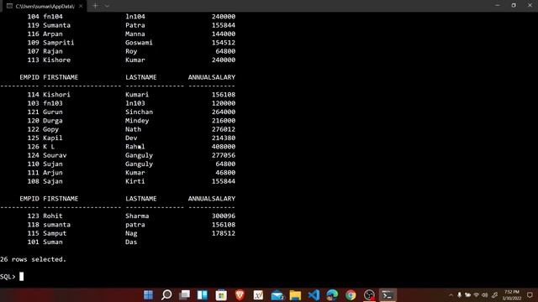Click the salary value 276012

point(224,129)
